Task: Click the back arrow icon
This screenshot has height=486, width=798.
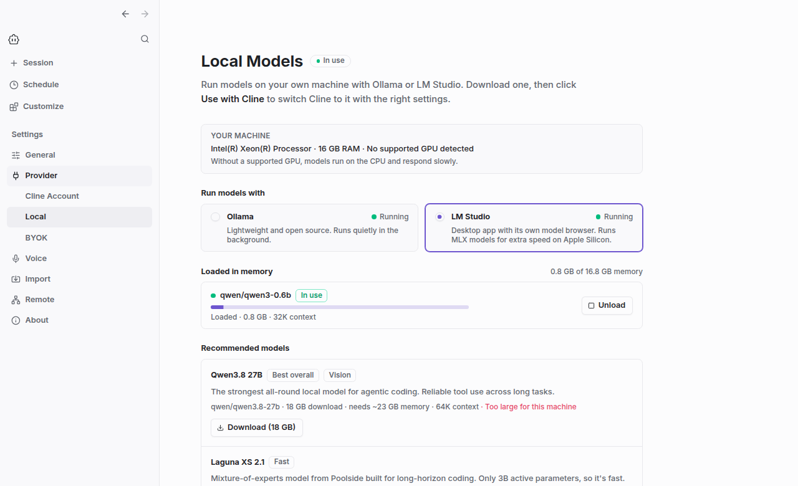Action: (x=125, y=14)
